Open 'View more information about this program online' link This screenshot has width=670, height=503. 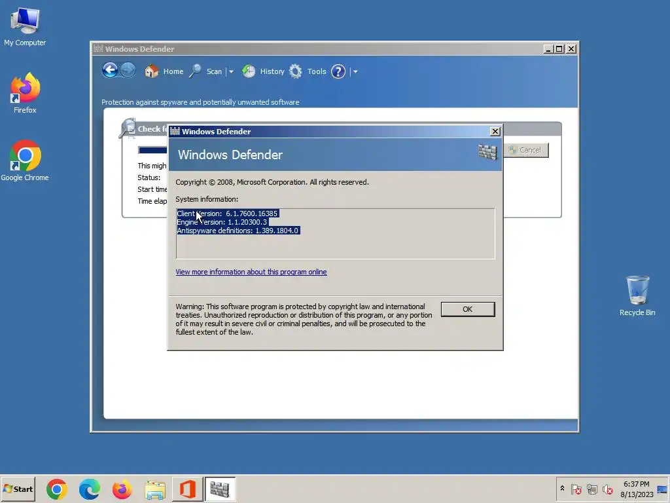point(251,272)
